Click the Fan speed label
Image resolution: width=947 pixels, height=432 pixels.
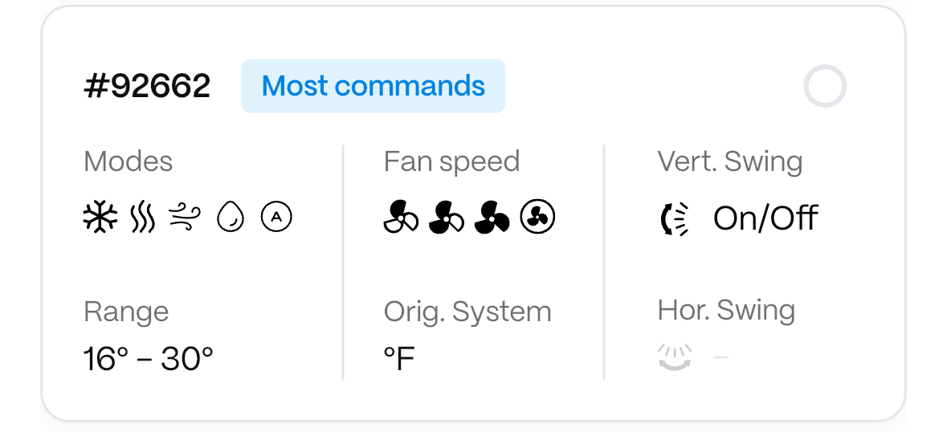pos(451,161)
